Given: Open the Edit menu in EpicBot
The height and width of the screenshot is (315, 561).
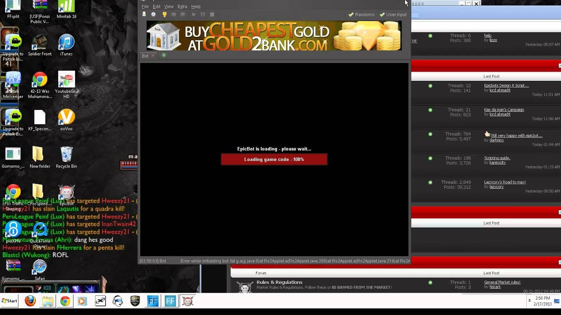Looking at the screenshot, I should (x=156, y=7).
